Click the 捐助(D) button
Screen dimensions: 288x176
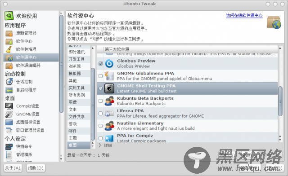[36, 168]
